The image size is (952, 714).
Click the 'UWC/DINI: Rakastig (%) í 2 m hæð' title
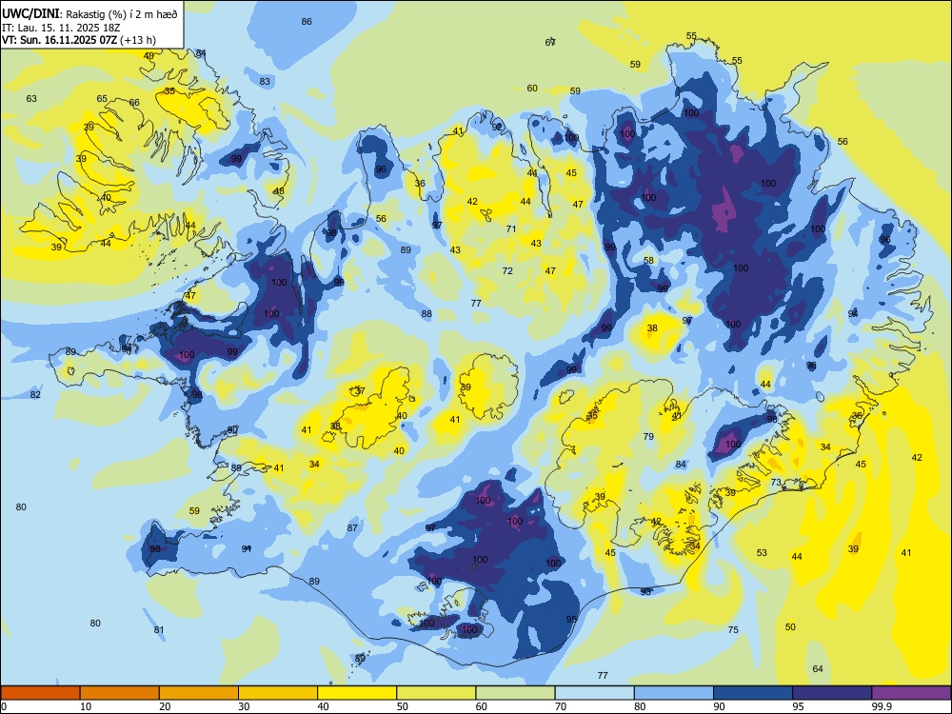click(x=89, y=14)
